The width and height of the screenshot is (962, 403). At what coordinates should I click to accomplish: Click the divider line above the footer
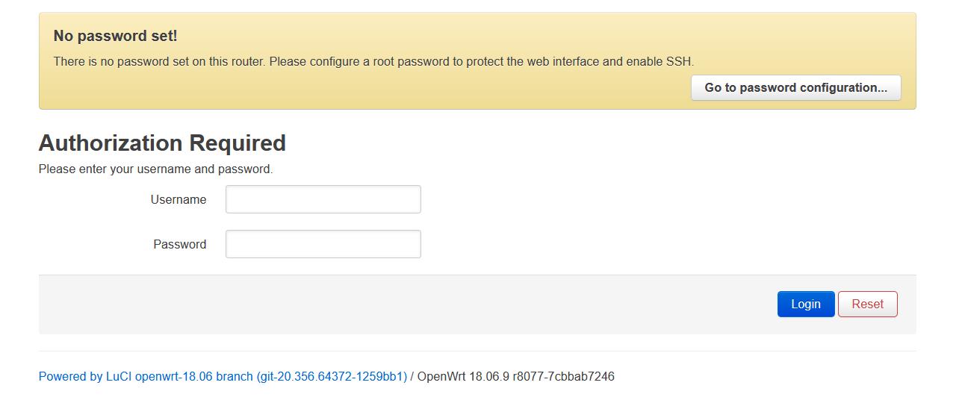click(477, 351)
